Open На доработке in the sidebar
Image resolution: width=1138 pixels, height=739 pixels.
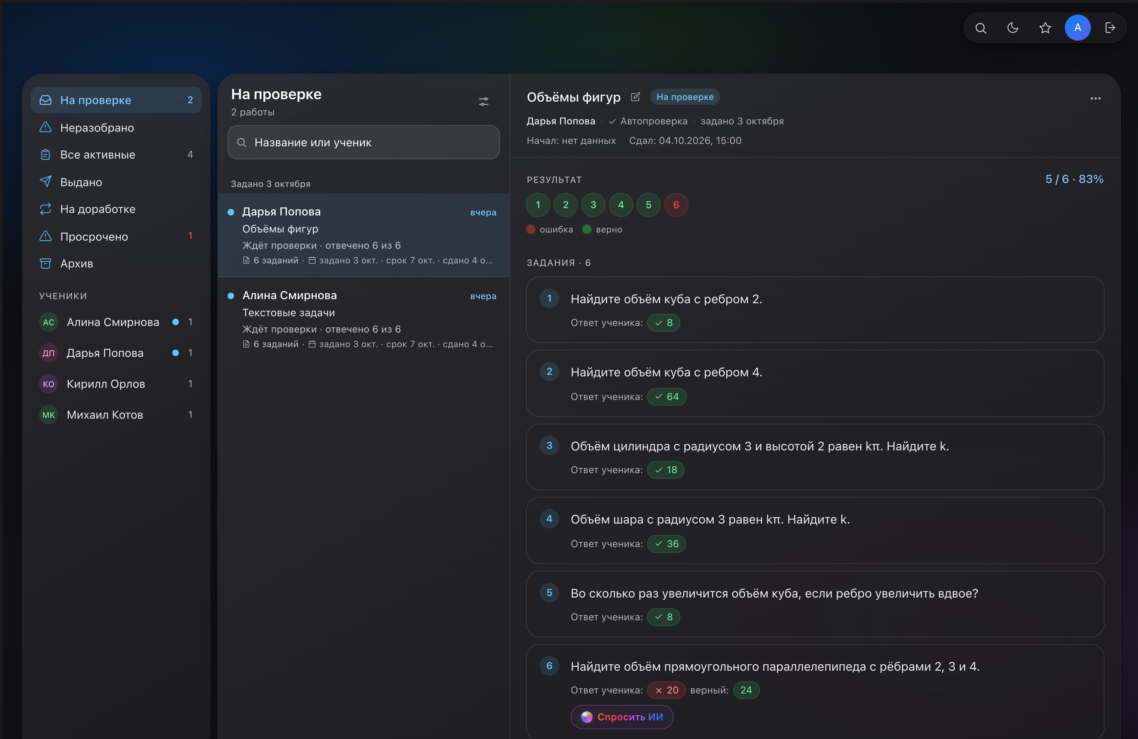coord(116,209)
